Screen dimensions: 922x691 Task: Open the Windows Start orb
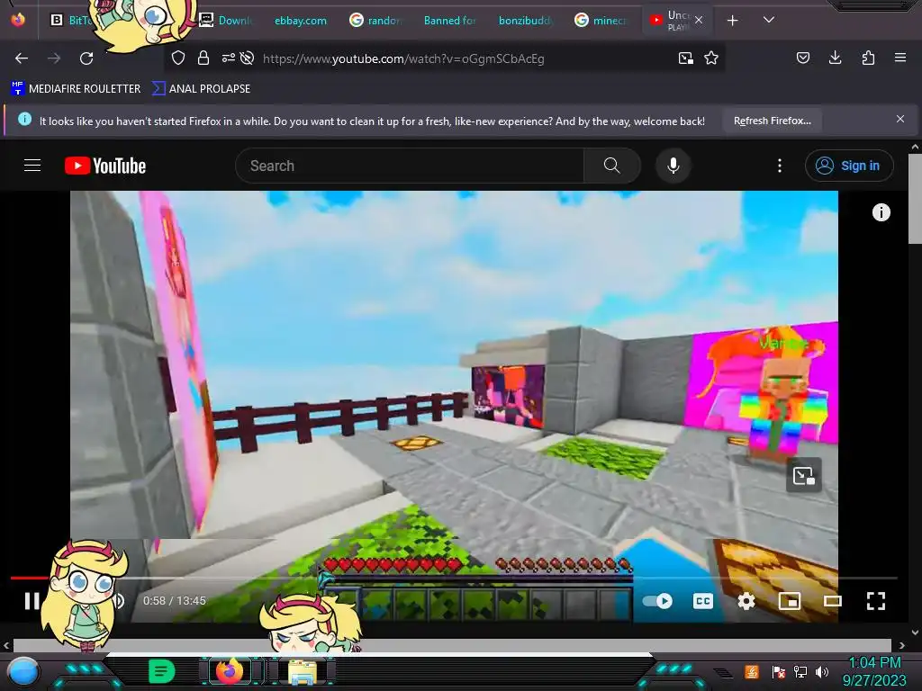coord(23,672)
